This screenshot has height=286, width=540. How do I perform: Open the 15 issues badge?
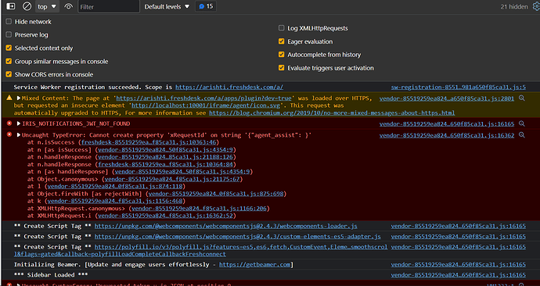206,6
